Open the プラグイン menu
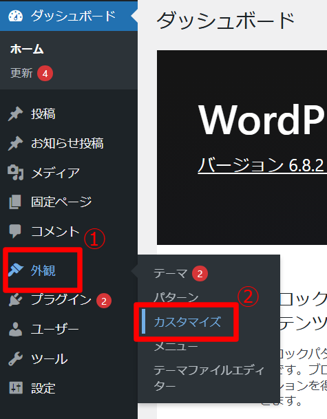The height and width of the screenshot is (419, 327). pos(69,300)
